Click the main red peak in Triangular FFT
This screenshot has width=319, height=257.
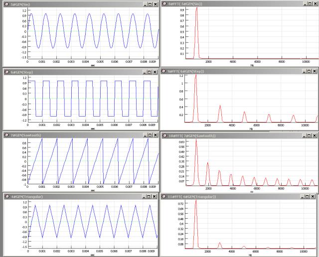point(196,224)
